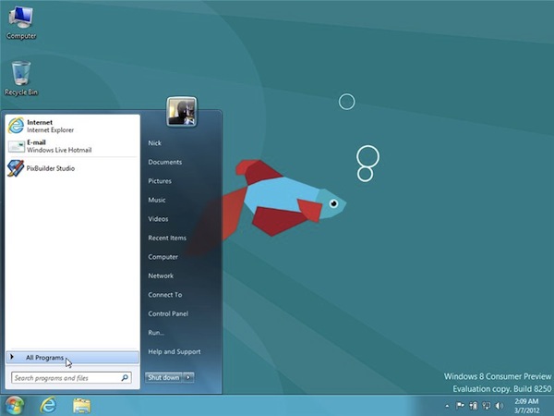
Task: Open Recent Items in the Start menu
Action: [x=167, y=238]
